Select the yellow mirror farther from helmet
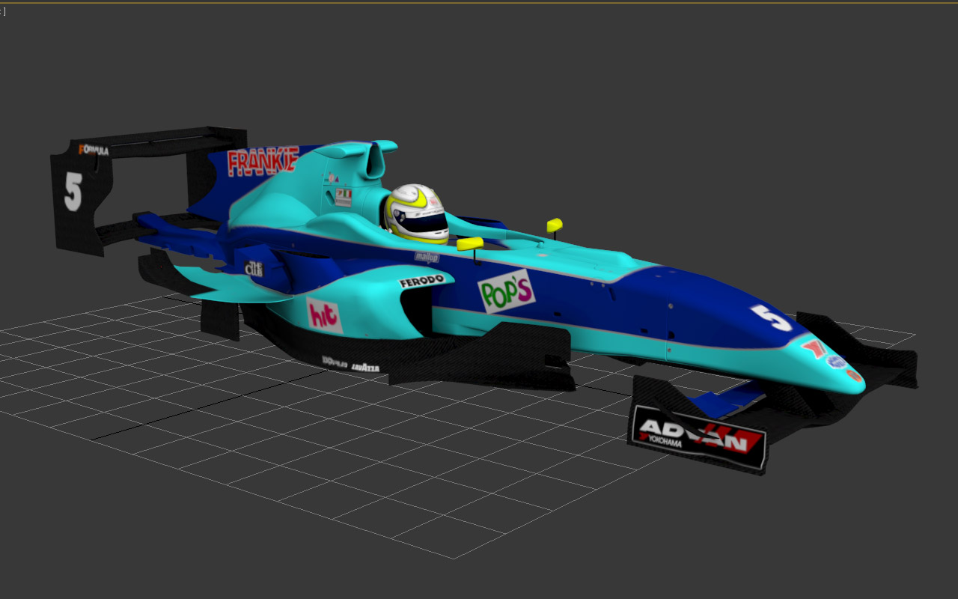The image size is (958, 599). click(x=555, y=225)
